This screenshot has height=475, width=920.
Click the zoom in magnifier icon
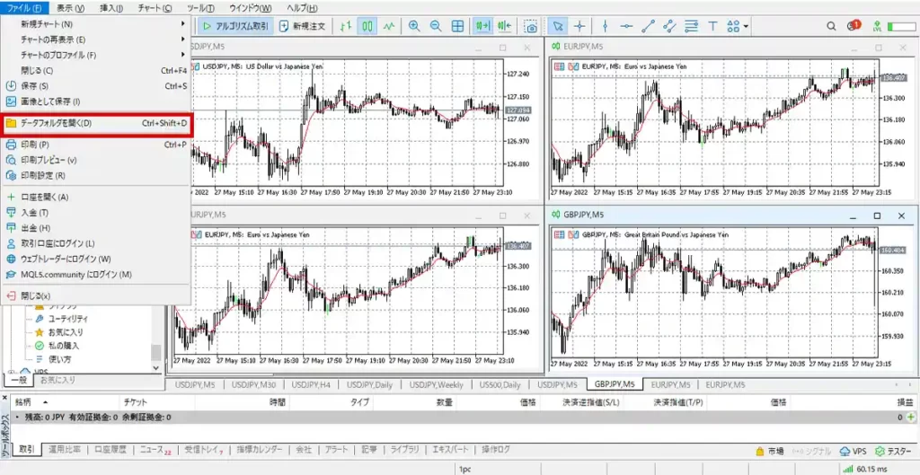(x=413, y=27)
